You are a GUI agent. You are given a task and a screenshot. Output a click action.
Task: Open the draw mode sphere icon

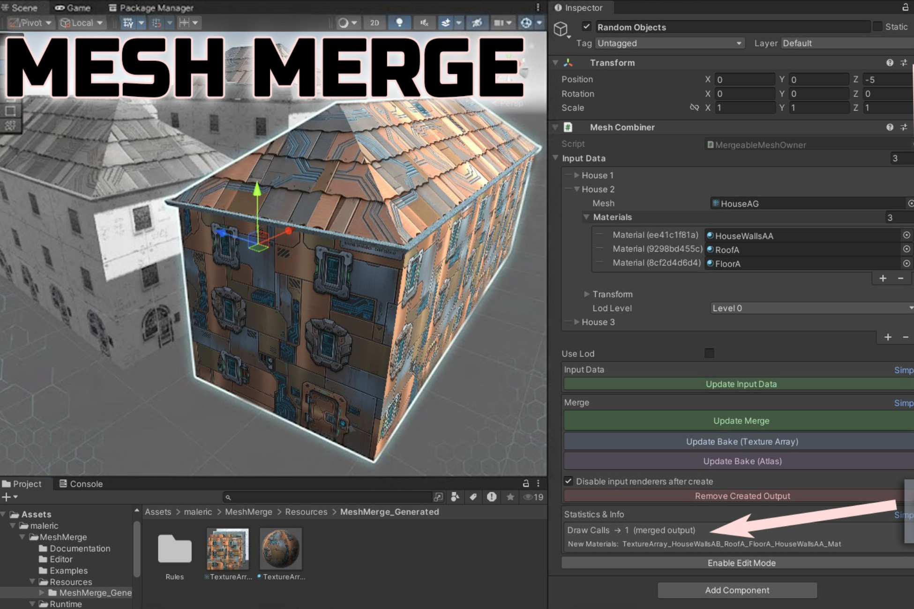(x=344, y=22)
